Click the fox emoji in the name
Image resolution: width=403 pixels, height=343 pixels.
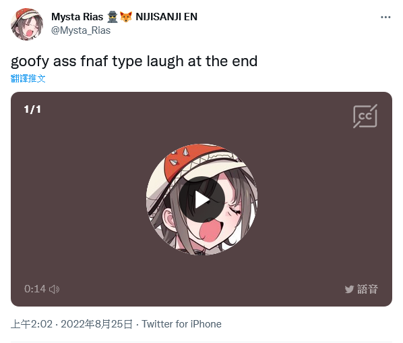coord(126,17)
